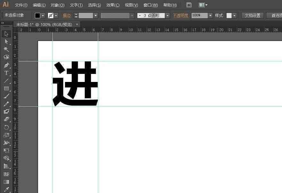
Task: Open the 文字(T) menu
Action: coord(76,5)
